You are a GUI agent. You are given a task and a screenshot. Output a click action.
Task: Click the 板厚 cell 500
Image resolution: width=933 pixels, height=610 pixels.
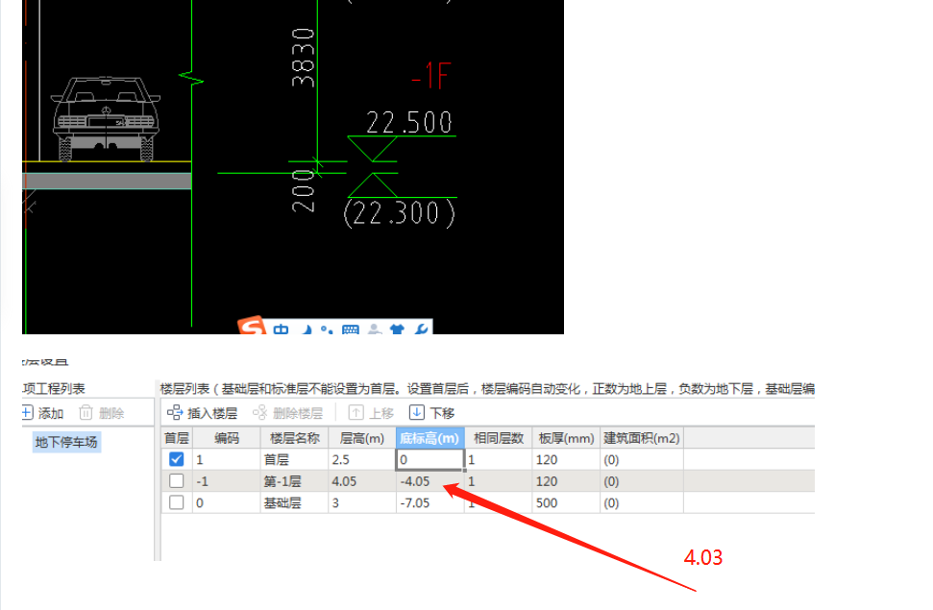(x=566, y=502)
